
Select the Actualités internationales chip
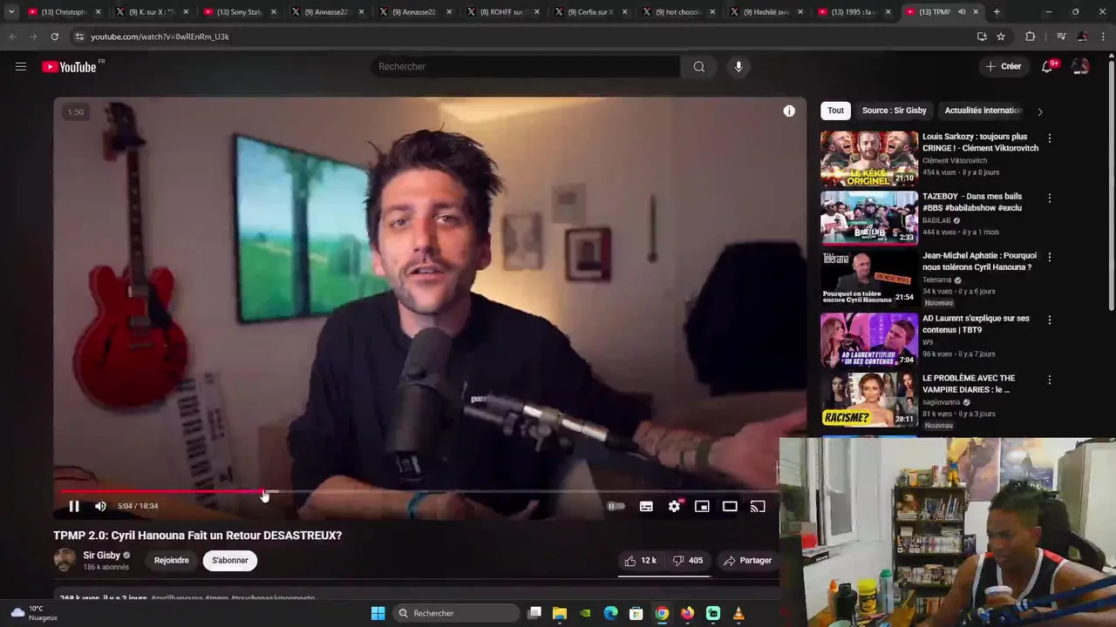coord(983,111)
